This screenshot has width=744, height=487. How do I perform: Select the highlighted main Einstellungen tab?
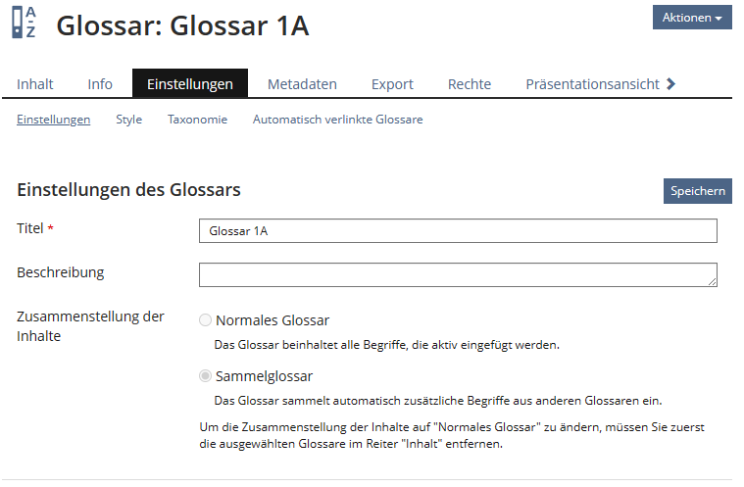pyautogui.click(x=190, y=84)
